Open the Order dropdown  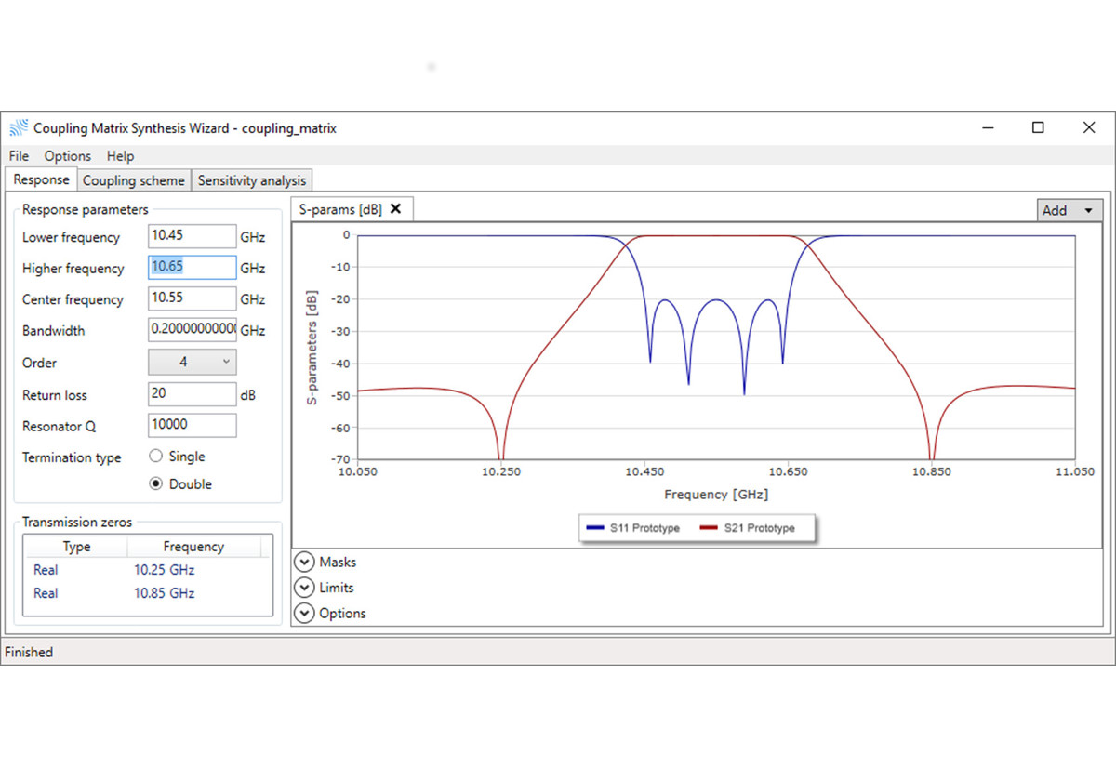click(192, 362)
